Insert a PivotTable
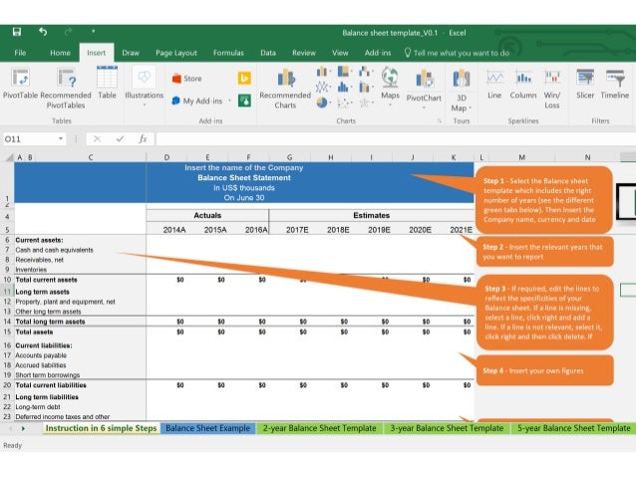This screenshot has height=477, width=636. (20, 85)
